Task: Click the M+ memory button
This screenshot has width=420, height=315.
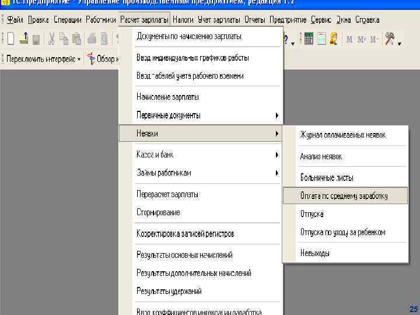Action: tap(361, 40)
